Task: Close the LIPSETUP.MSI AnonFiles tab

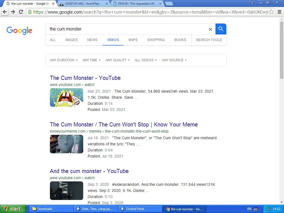Action: click(107, 4)
